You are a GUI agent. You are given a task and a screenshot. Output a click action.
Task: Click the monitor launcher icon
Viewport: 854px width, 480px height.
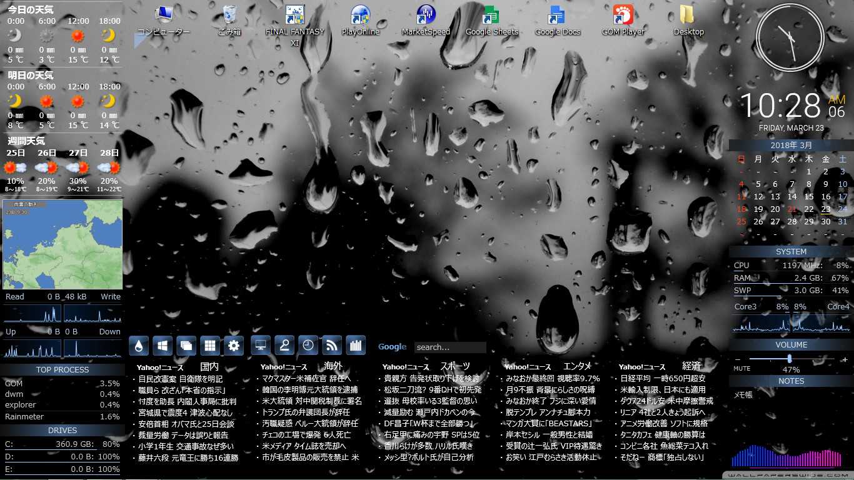[261, 345]
